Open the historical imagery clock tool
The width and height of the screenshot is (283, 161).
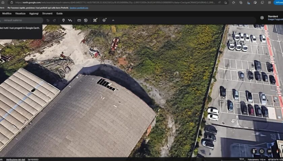(86, 20)
